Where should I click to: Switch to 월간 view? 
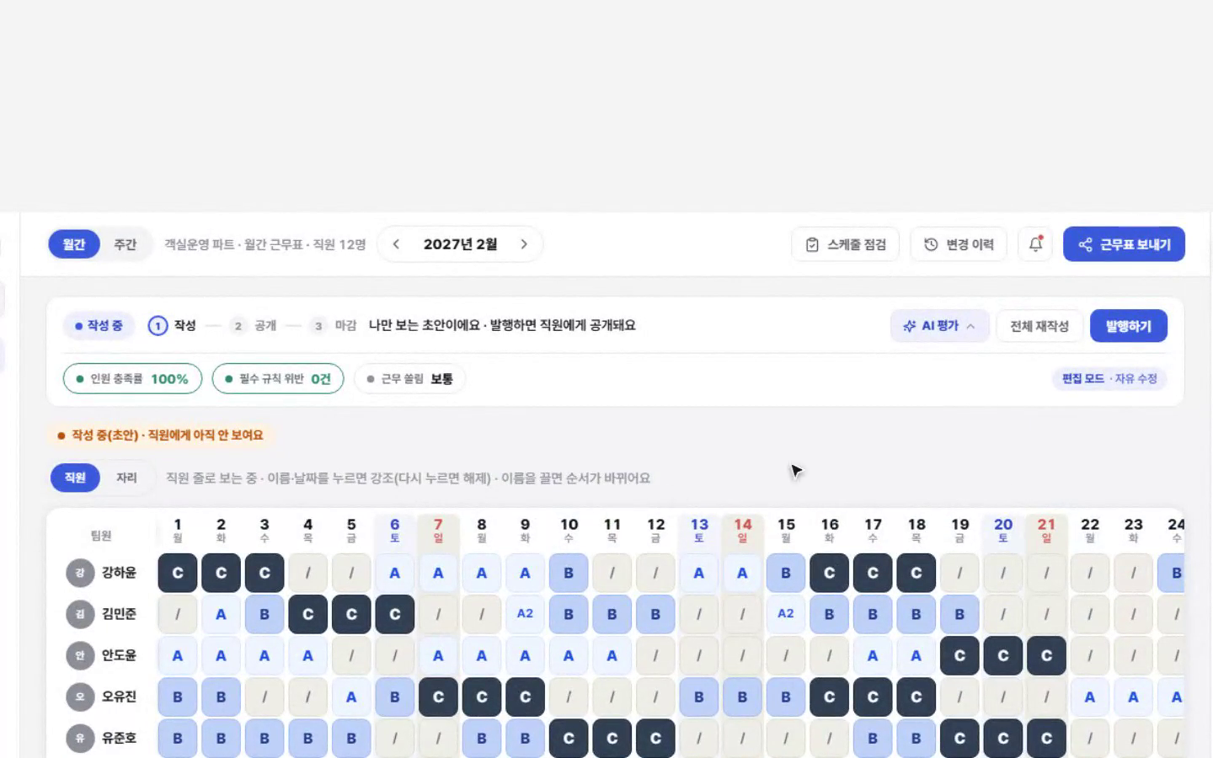point(74,244)
